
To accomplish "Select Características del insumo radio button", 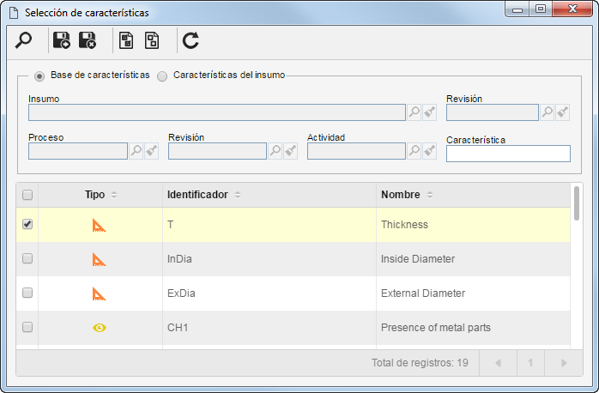I will (x=162, y=76).
